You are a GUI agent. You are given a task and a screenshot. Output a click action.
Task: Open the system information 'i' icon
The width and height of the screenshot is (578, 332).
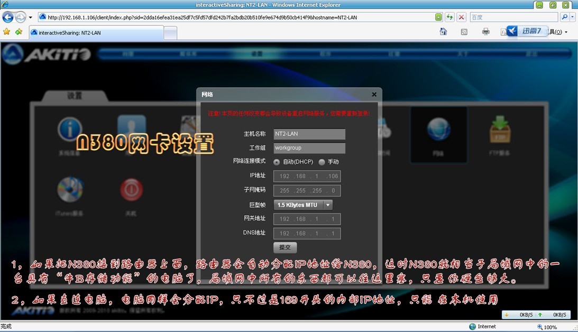(x=69, y=130)
